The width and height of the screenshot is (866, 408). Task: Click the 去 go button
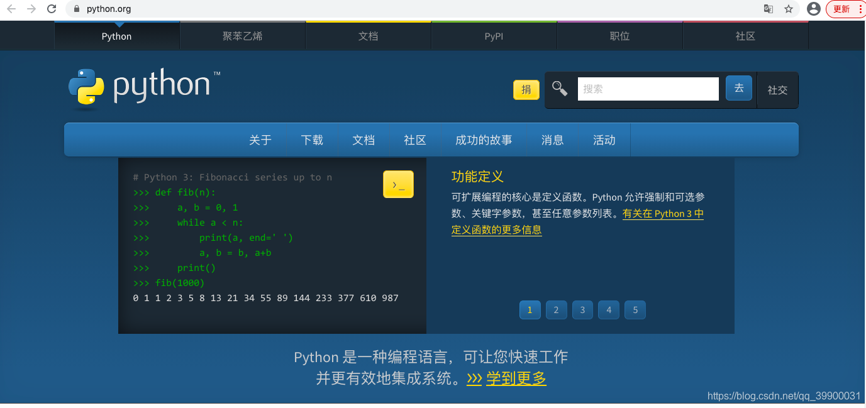pos(739,88)
